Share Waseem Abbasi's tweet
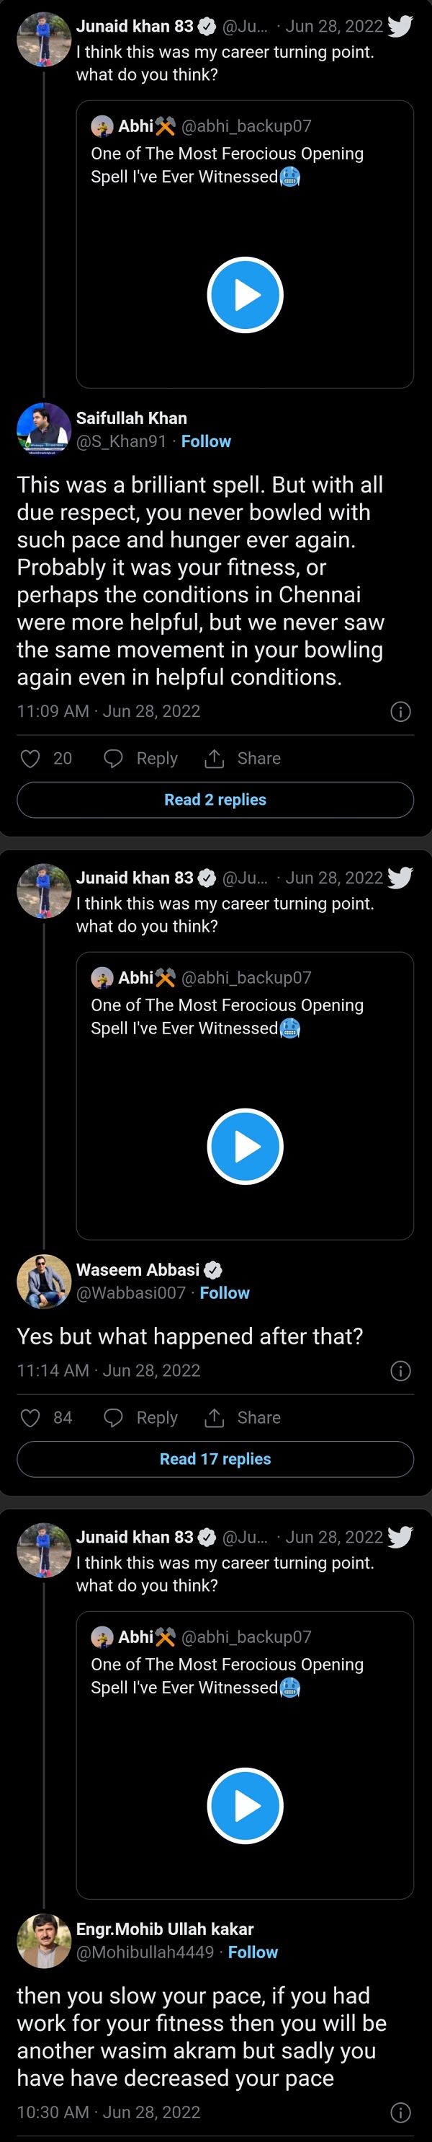Viewport: 432px width, 2142px height. point(215,1418)
